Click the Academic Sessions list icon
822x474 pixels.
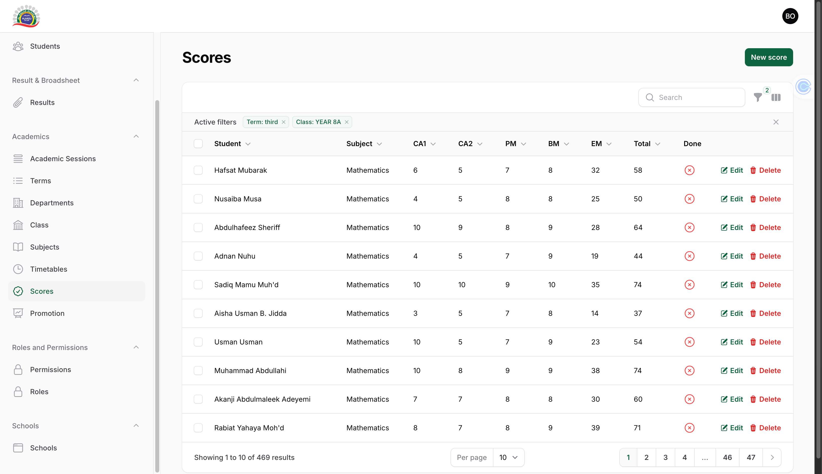(18, 158)
